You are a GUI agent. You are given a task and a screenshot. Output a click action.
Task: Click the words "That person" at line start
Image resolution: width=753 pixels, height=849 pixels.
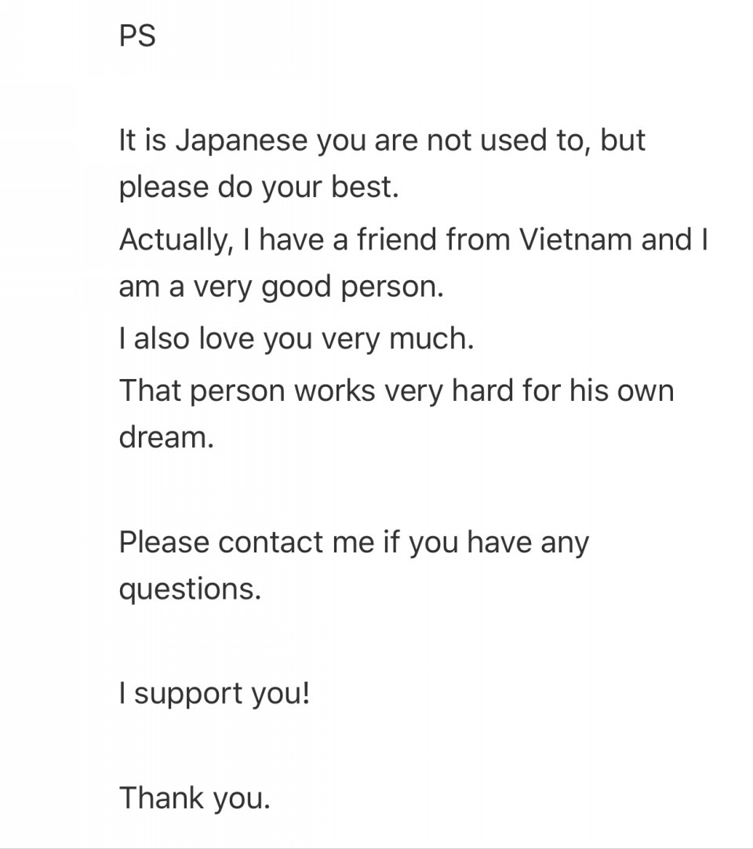pyautogui.click(x=202, y=391)
